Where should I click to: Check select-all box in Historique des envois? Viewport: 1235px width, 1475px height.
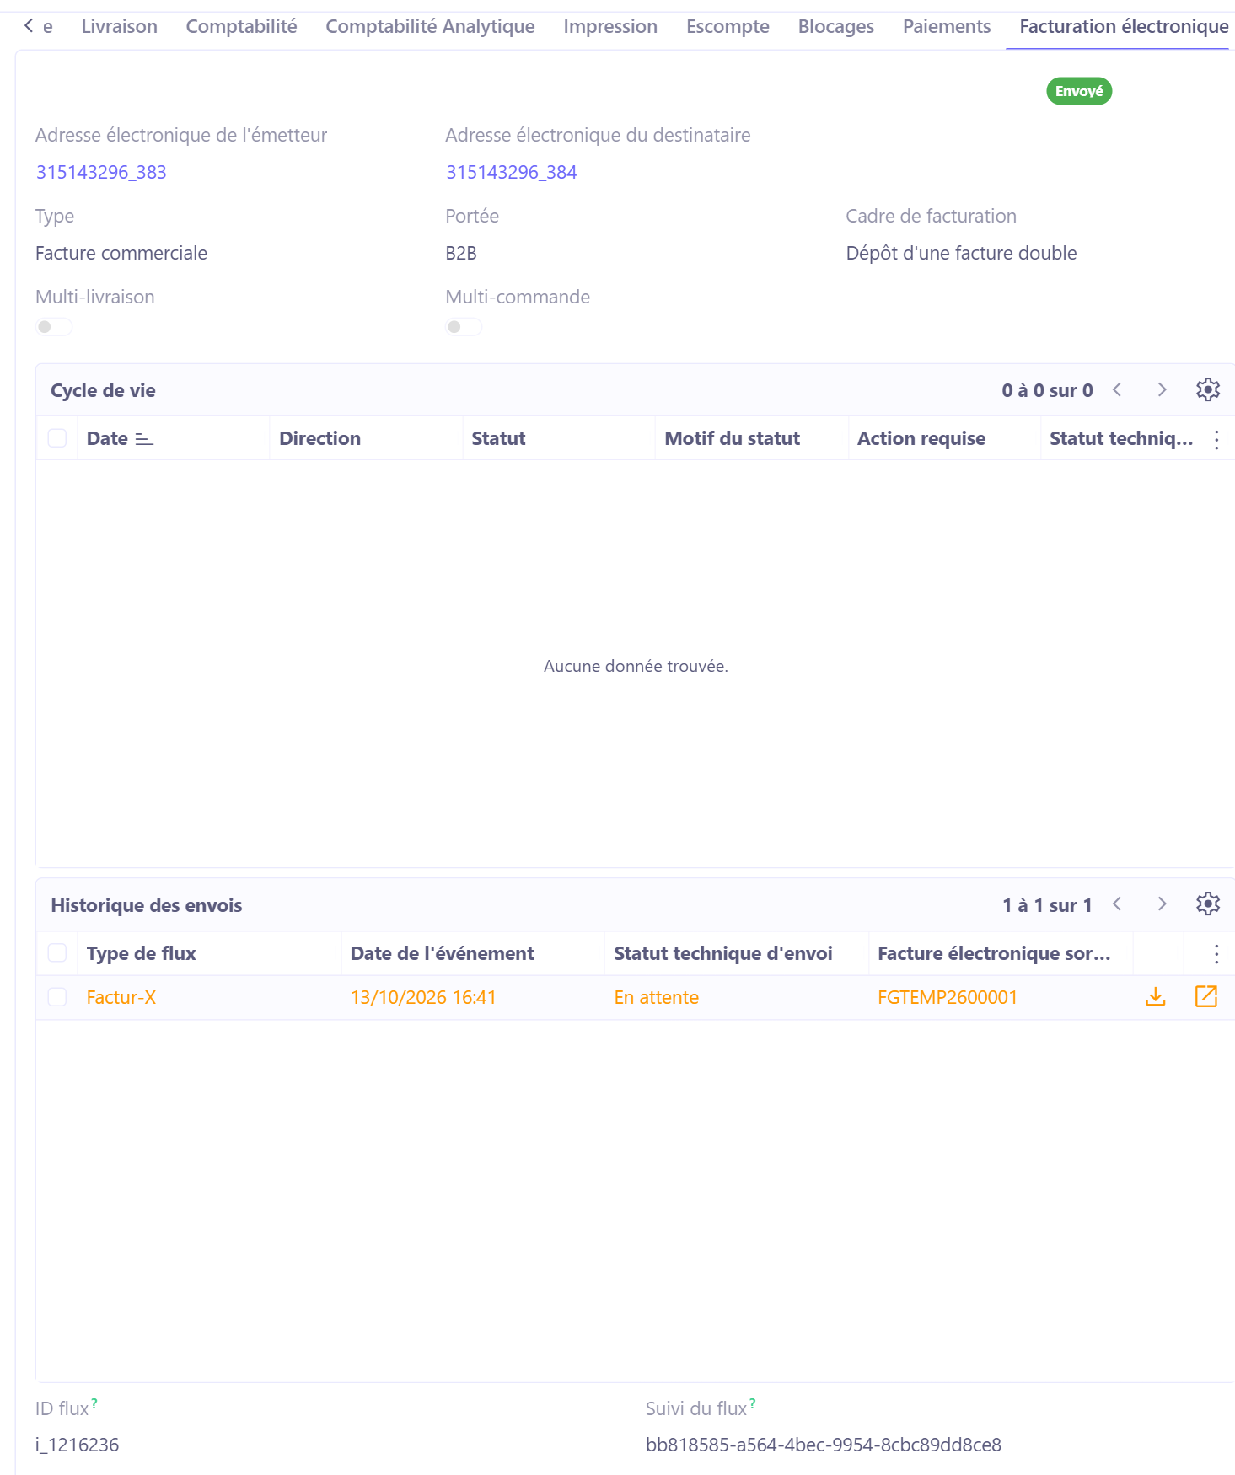pyautogui.click(x=57, y=953)
